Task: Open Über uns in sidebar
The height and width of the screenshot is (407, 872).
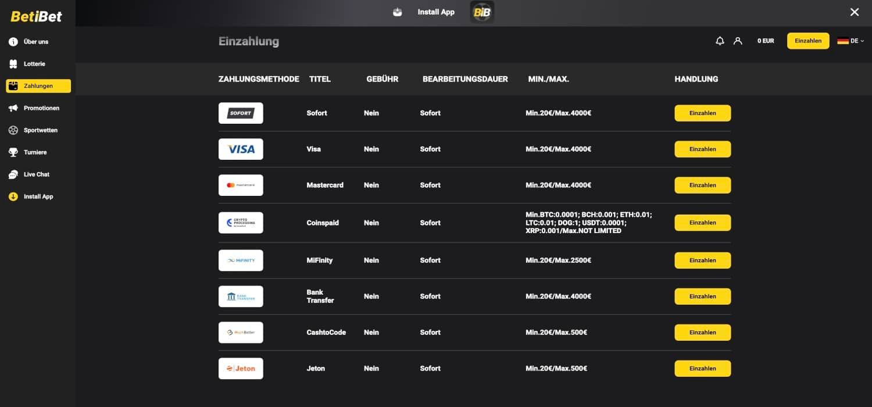Action: point(35,42)
